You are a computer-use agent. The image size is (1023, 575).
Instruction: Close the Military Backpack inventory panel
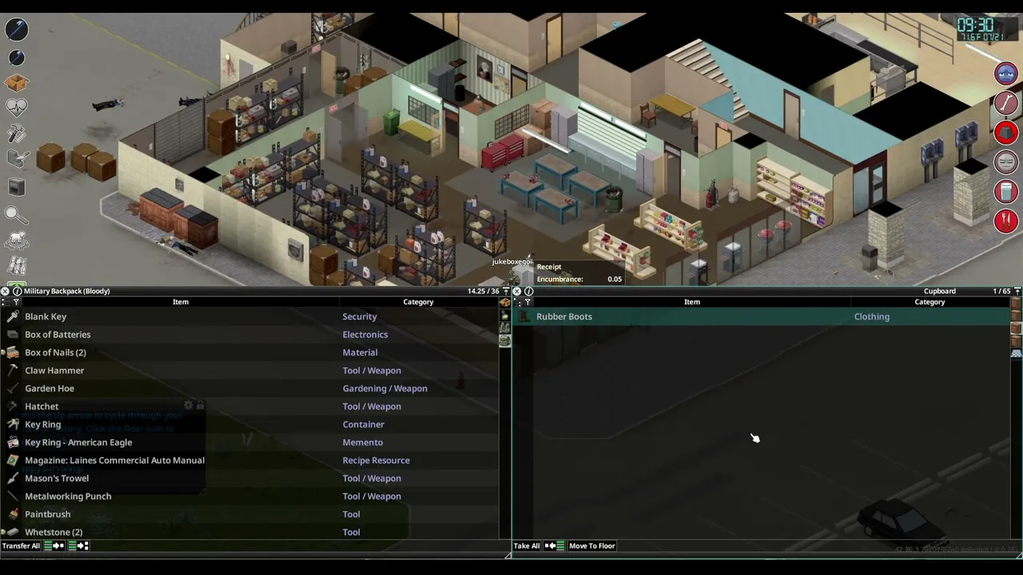pyautogui.click(x=5, y=291)
